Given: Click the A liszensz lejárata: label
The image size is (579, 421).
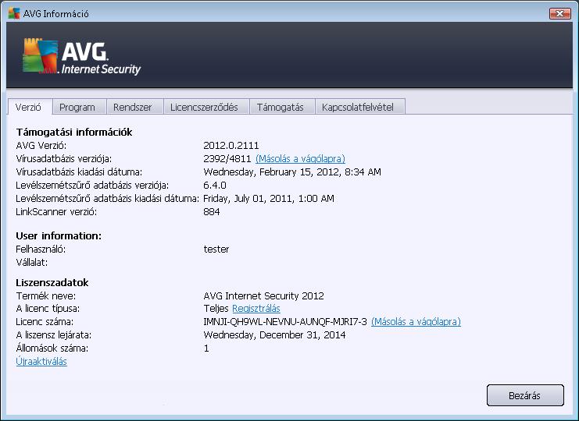Looking at the screenshot, I should pos(54,334).
